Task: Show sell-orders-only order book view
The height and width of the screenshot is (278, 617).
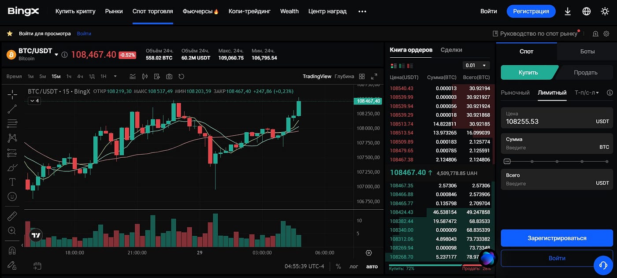Action: pos(410,66)
